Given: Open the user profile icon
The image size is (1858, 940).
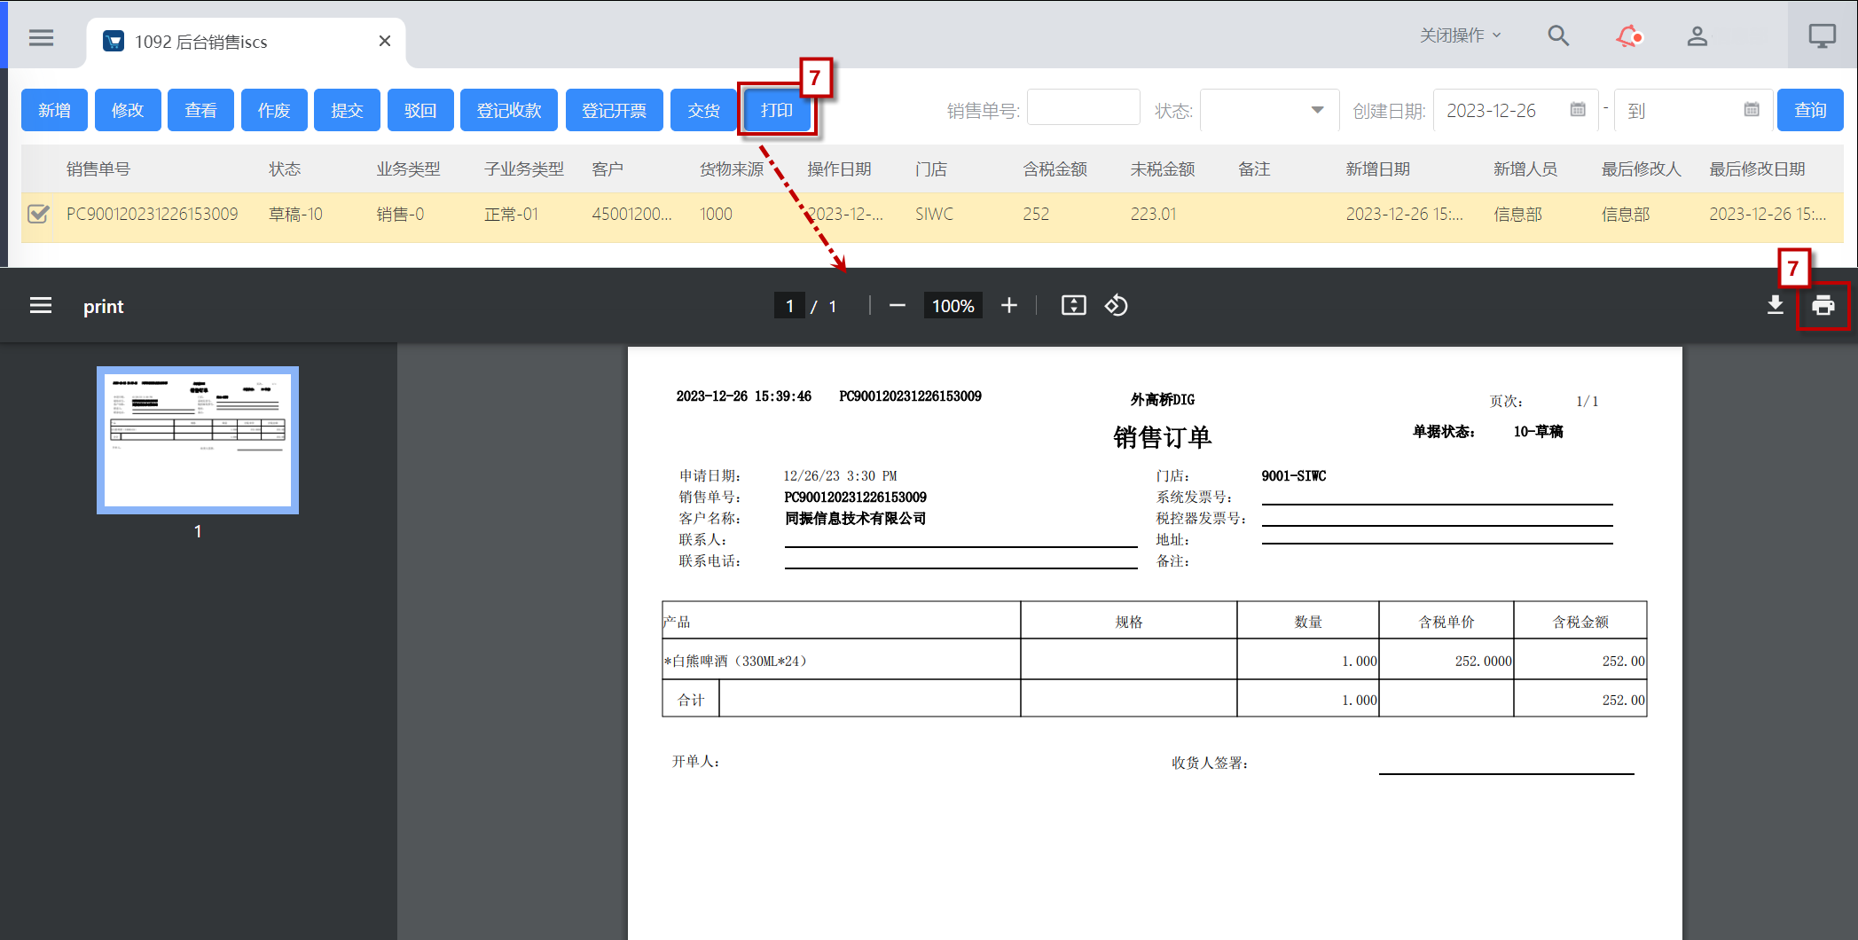Looking at the screenshot, I should [1697, 36].
